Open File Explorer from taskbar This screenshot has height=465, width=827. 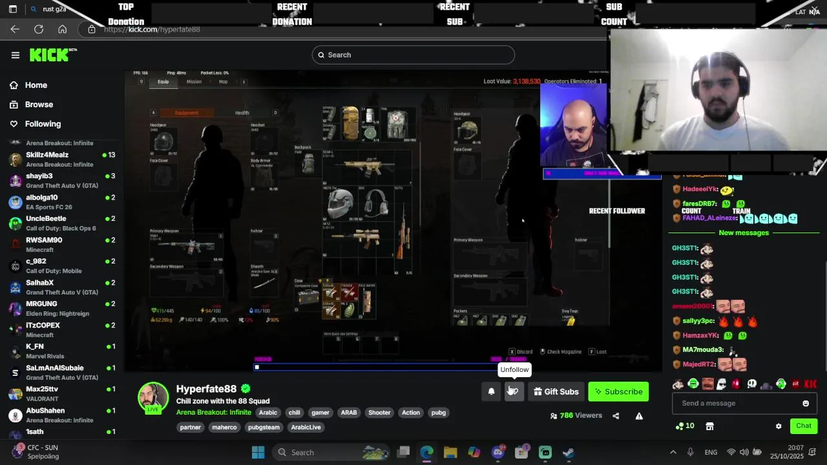[x=450, y=452]
